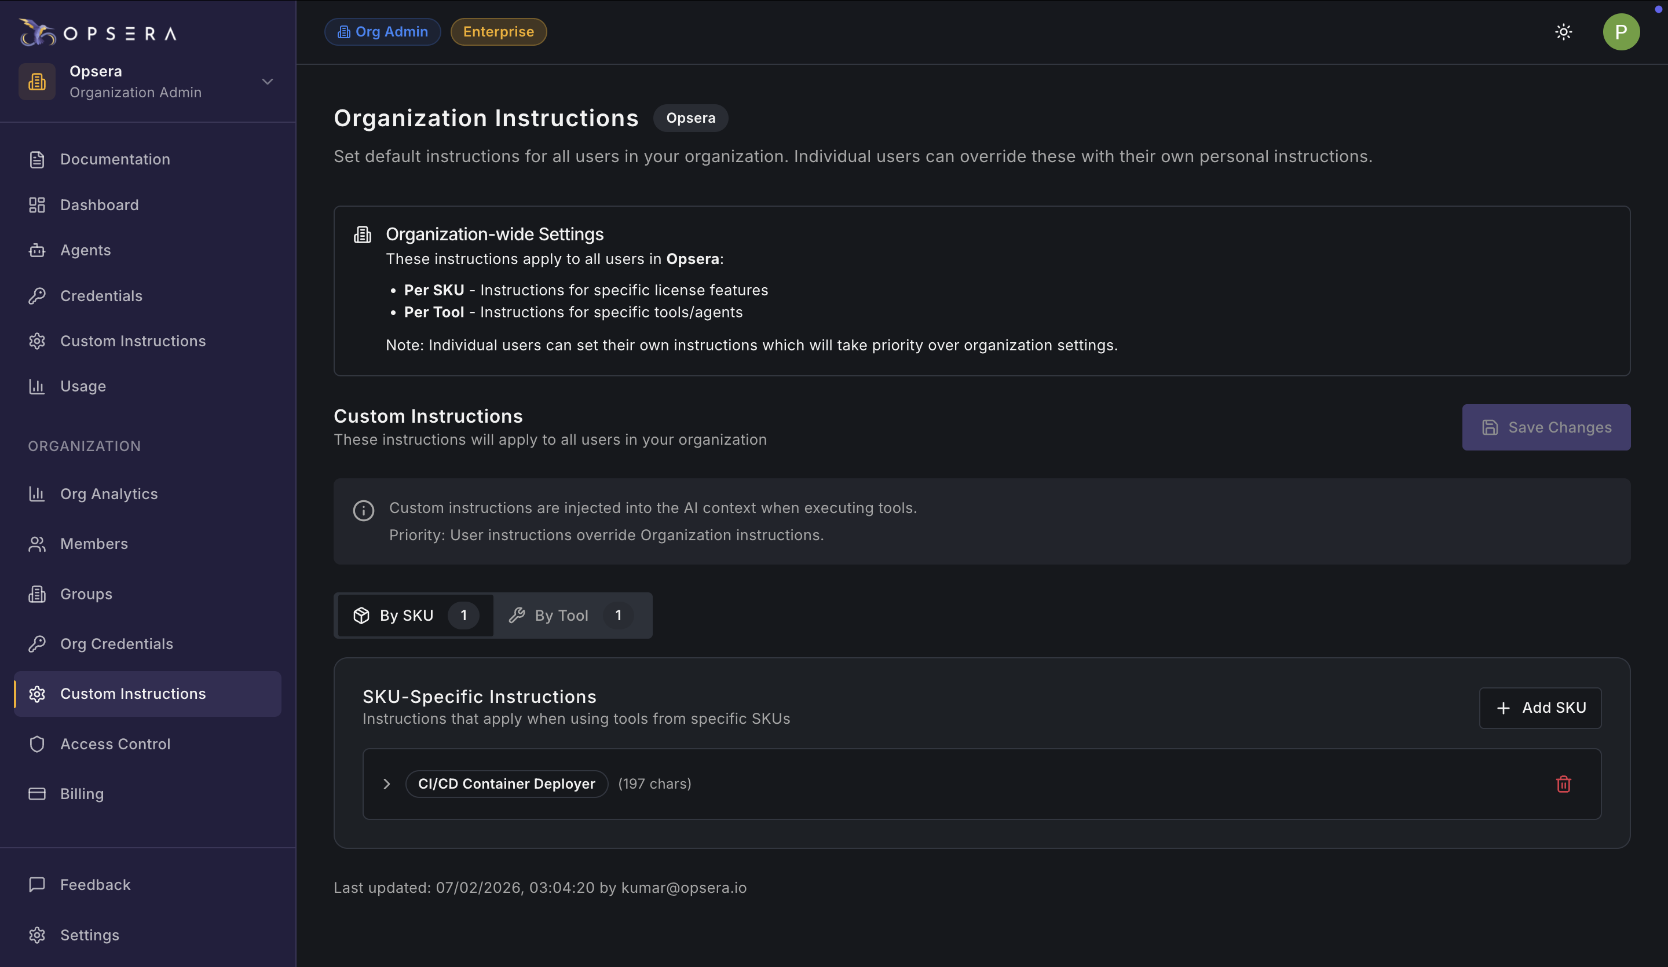Click the Save Changes button
Image resolution: width=1668 pixels, height=967 pixels.
point(1546,427)
